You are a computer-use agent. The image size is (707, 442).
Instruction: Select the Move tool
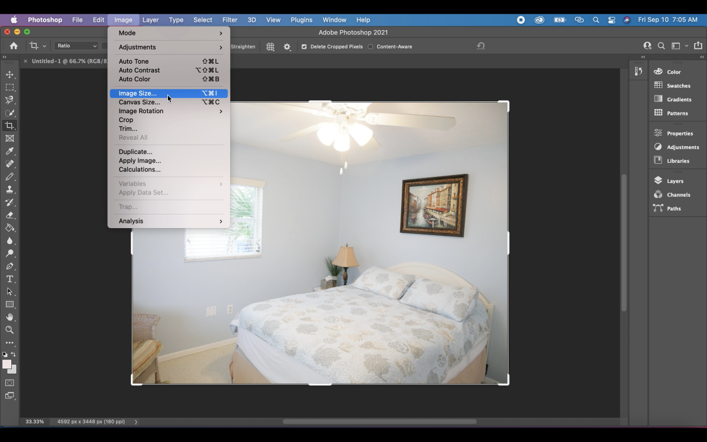[x=9, y=75]
